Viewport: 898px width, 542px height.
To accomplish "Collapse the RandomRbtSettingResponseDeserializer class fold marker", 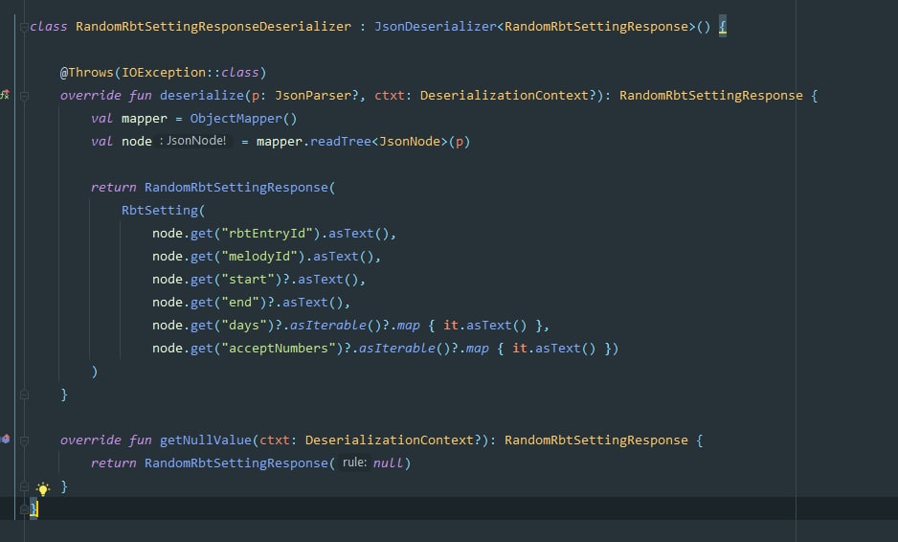I will pyautogui.click(x=24, y=27).
